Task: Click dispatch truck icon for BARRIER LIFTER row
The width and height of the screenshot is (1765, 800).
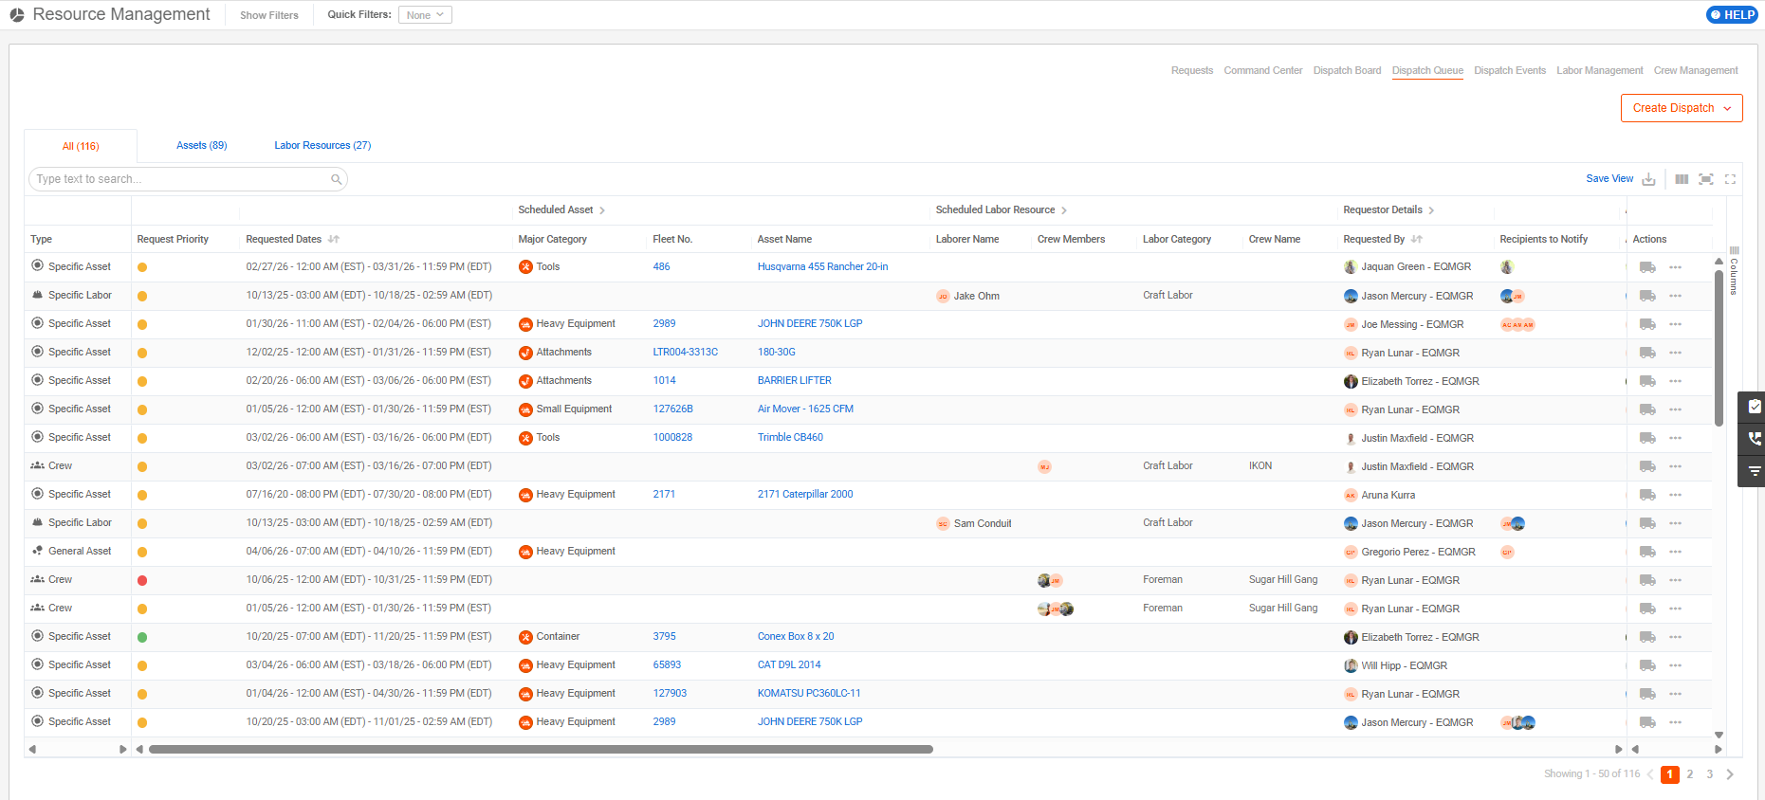Action: click(x=1647, y=381)
